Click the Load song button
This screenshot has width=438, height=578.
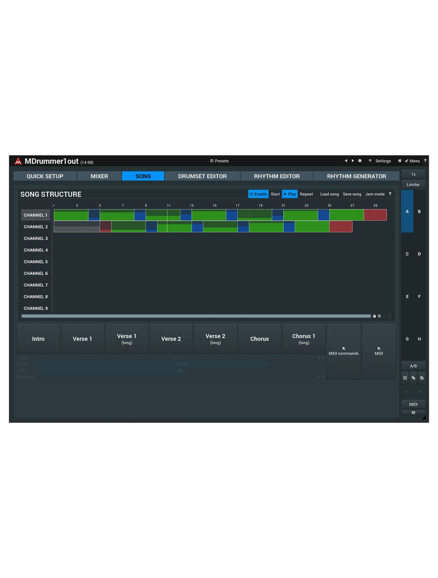coord(329,194)
